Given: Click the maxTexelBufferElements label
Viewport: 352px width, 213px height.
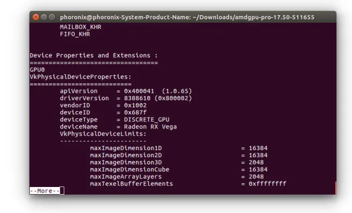Looking at the screenshot, I should [132, 184].
